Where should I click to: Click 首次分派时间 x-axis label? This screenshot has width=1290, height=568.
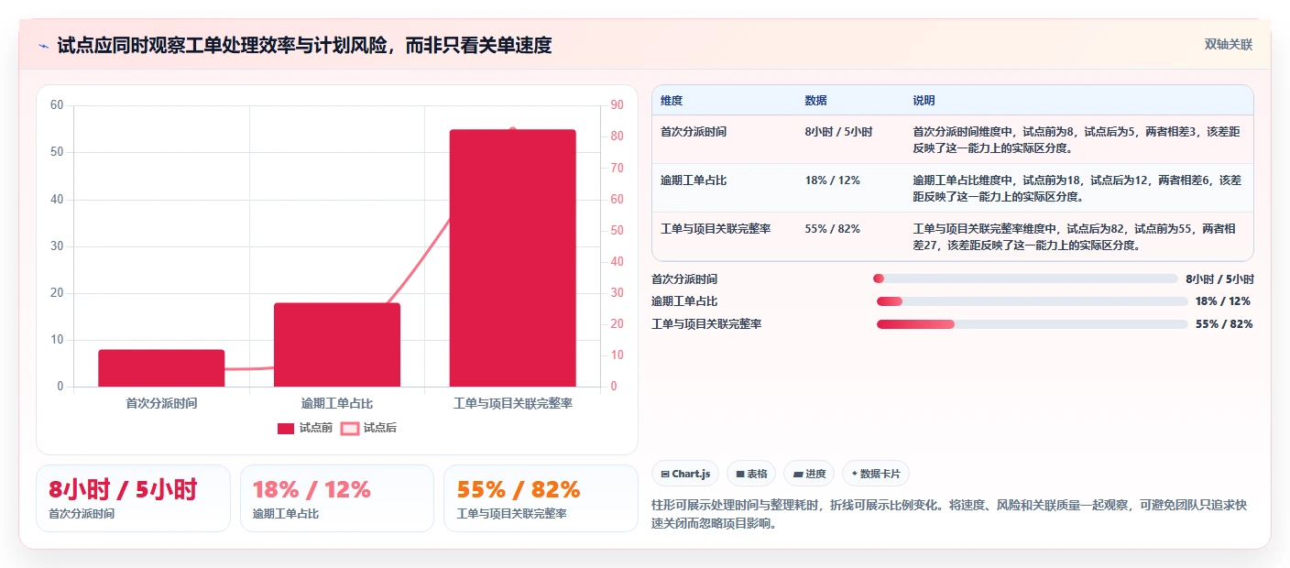[161, 403]
